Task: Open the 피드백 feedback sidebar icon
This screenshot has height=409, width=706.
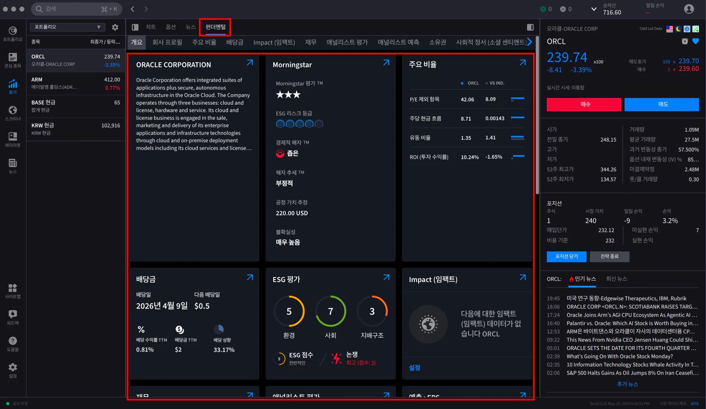Action: click(x=13, y=317)
